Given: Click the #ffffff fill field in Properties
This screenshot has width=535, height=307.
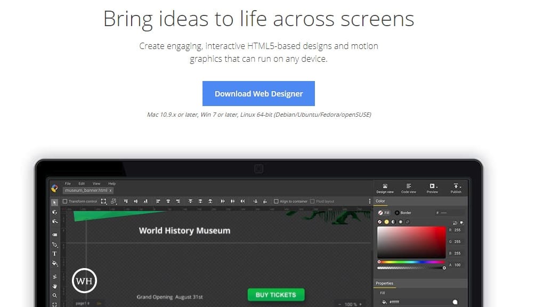Looking at the screenshot, I should coord(420,302).
